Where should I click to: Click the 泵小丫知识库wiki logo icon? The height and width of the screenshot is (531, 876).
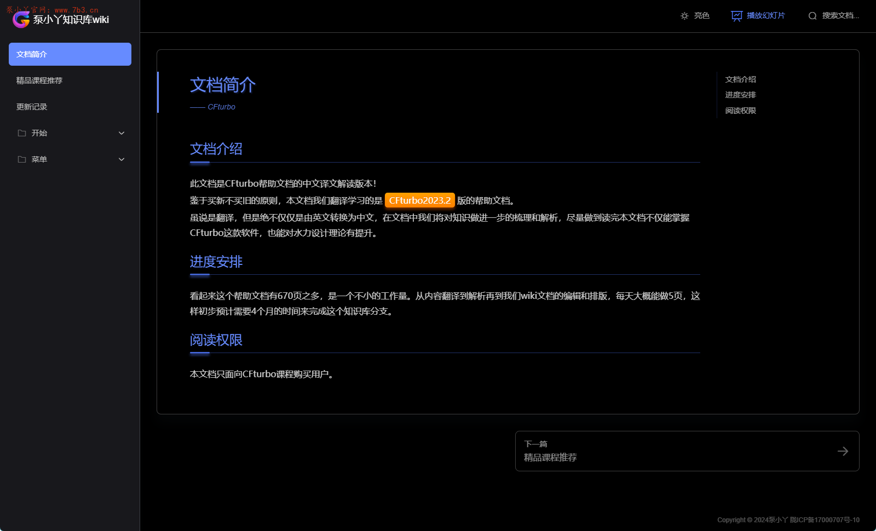coord(21,20)
